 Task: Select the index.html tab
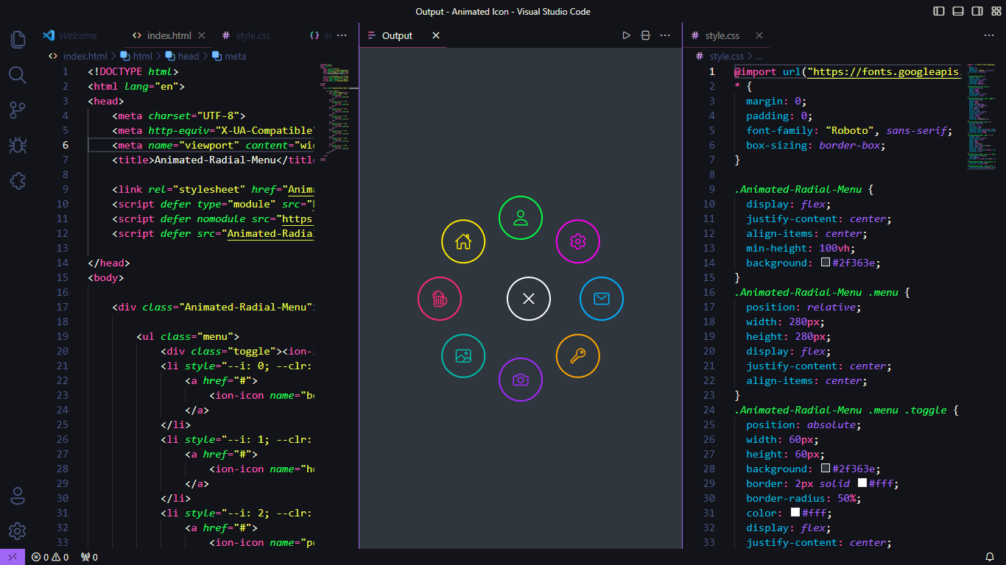[169, 35]
